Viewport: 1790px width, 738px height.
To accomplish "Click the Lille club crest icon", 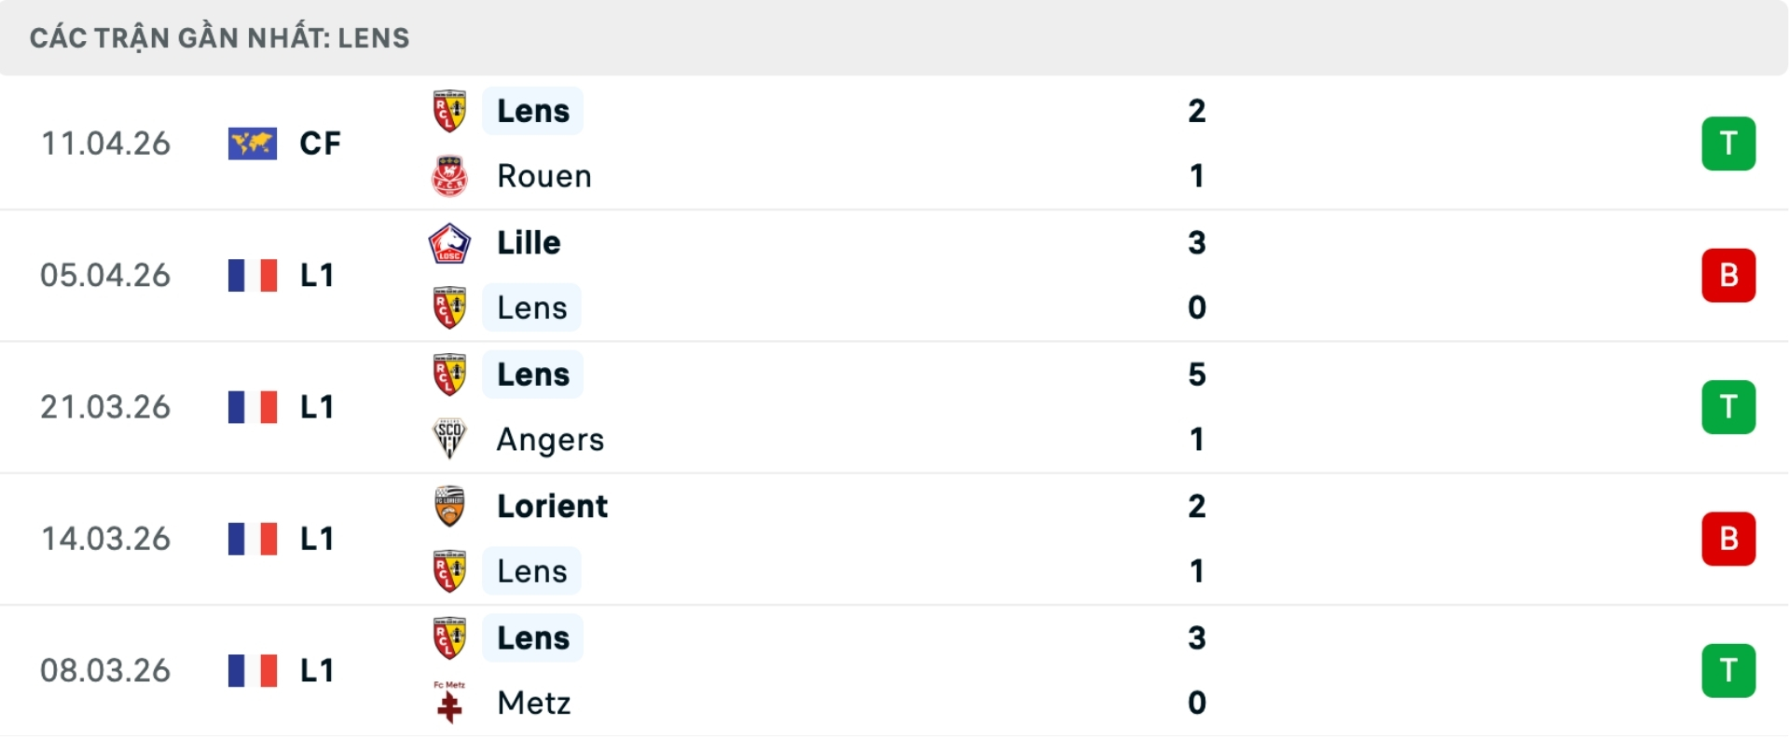I will click(449, 243).
